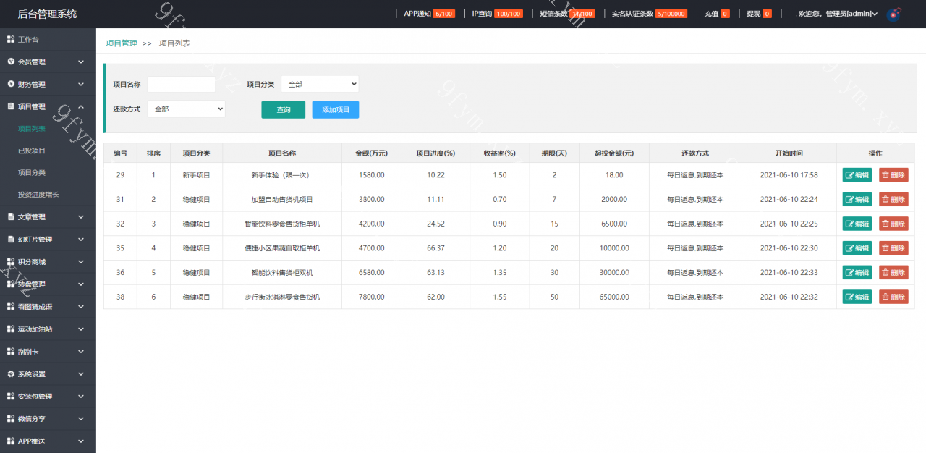This screenshot has height=453, width=926.
Task: Open the 还款方式 filter dropdown
Action: click(x=186, y=109)
